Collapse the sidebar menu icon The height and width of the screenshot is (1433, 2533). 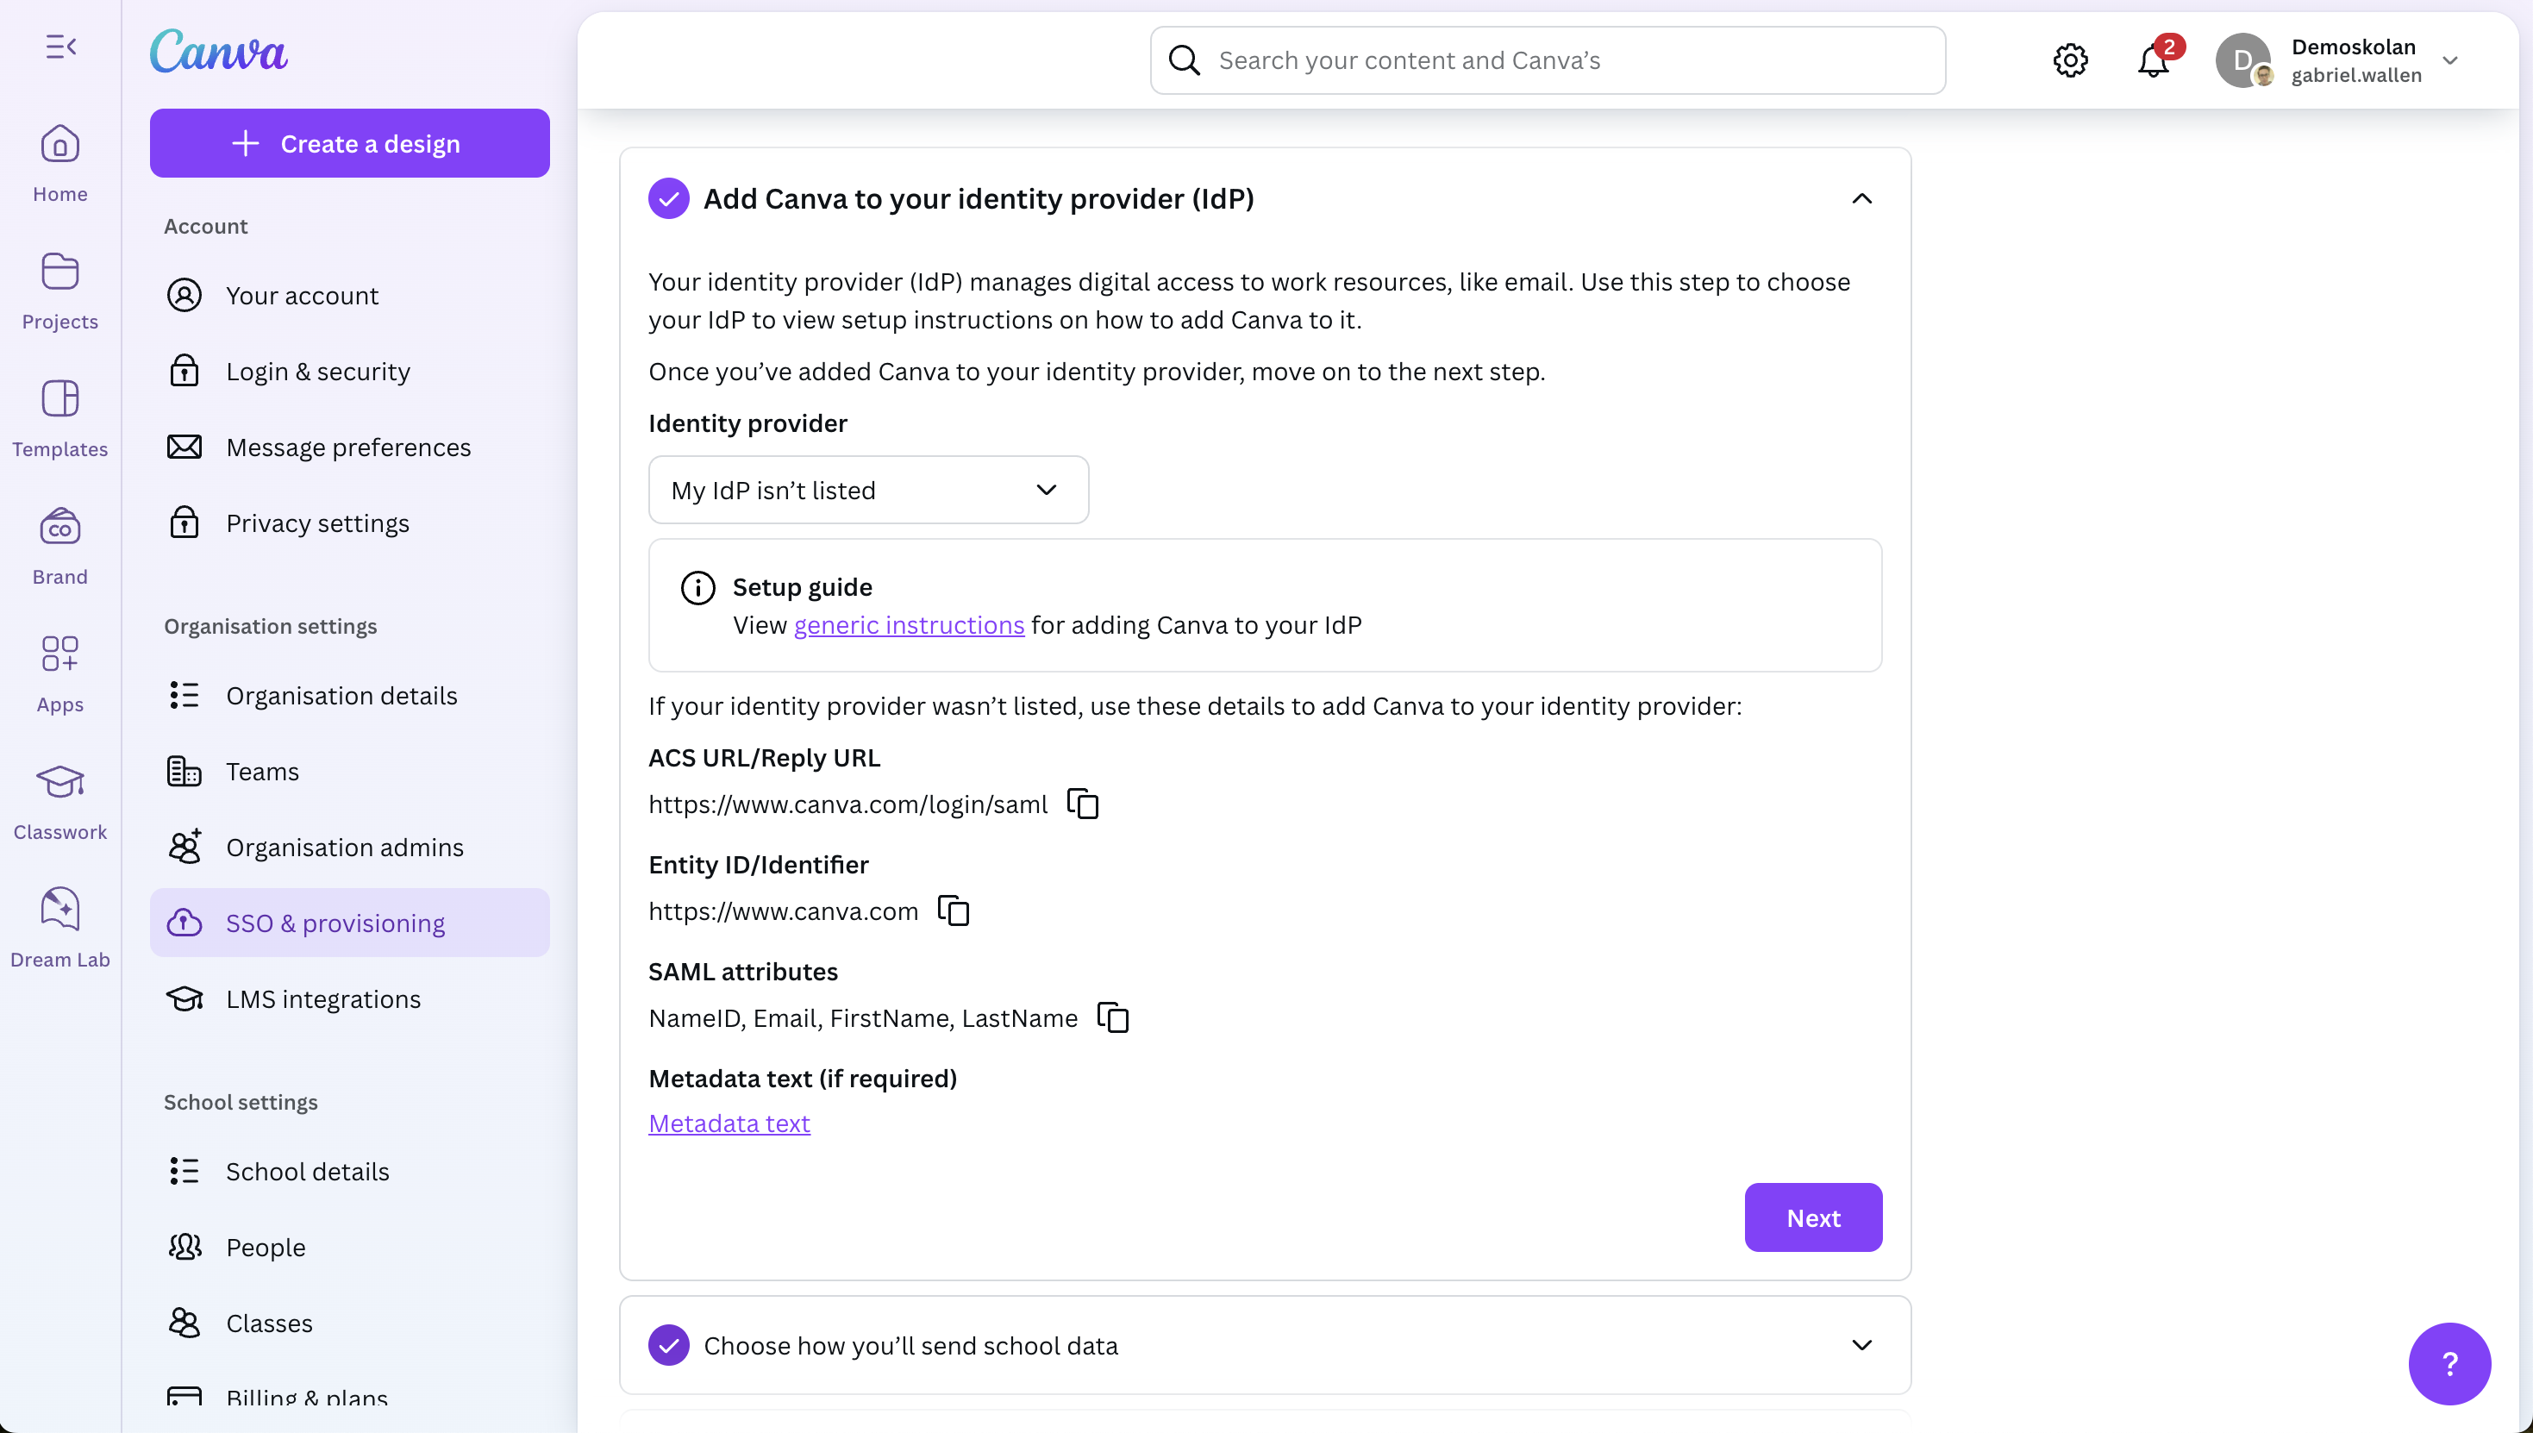(x=60, y=47)
